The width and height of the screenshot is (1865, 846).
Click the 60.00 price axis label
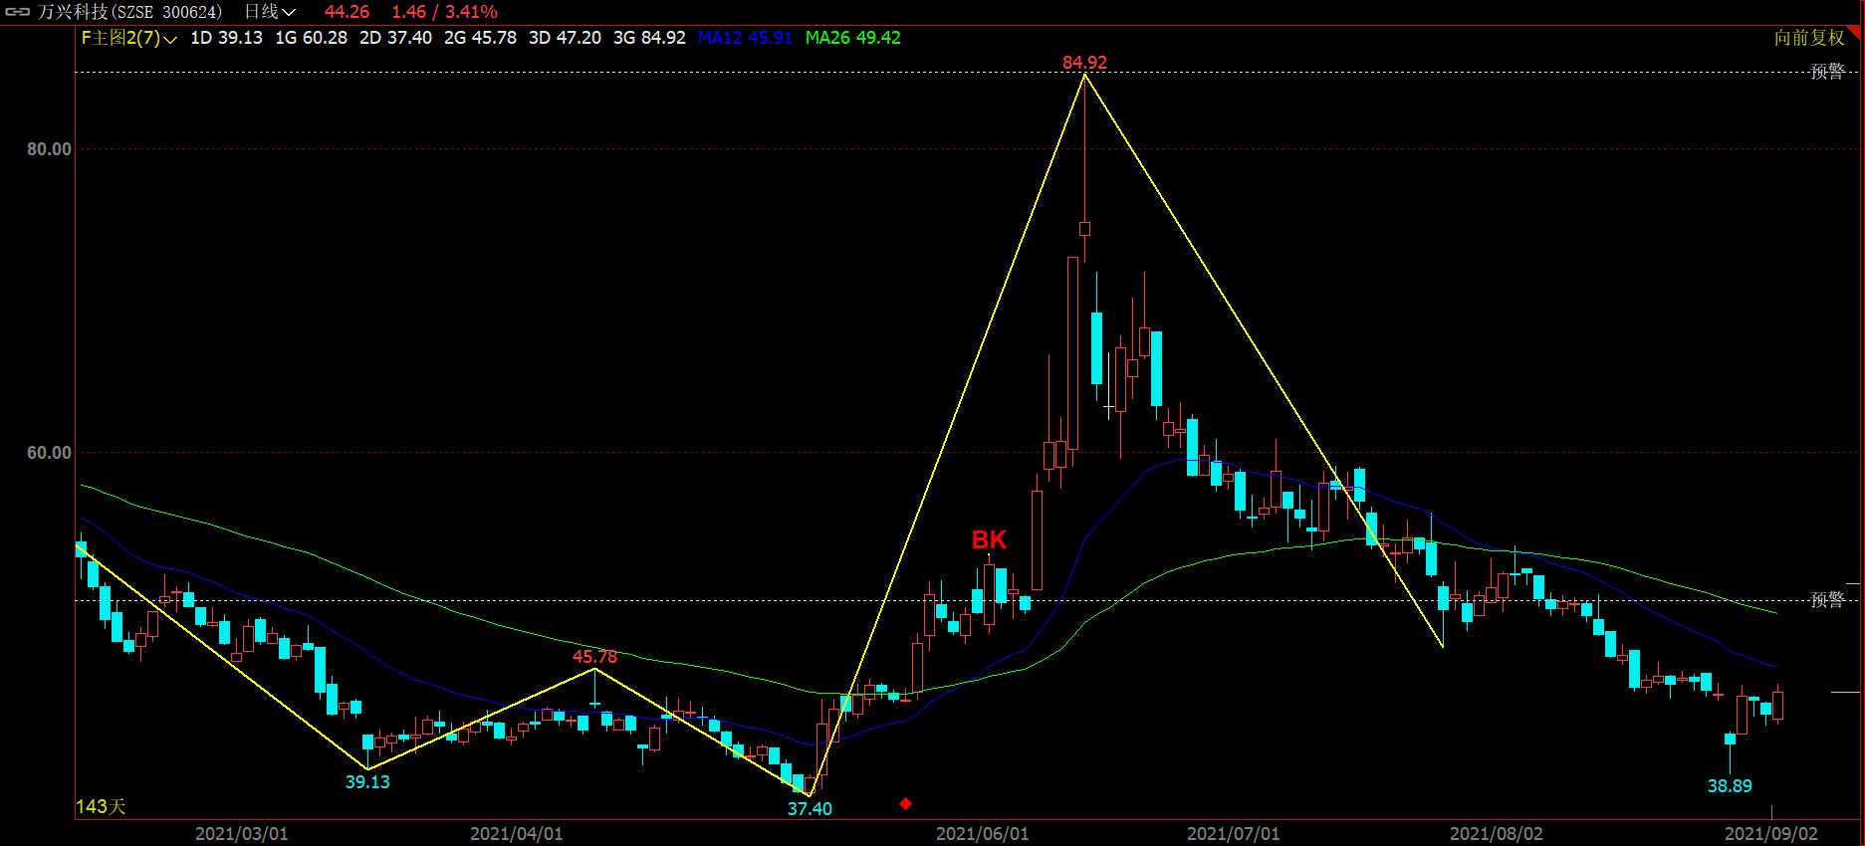click(x=50, y=453)
